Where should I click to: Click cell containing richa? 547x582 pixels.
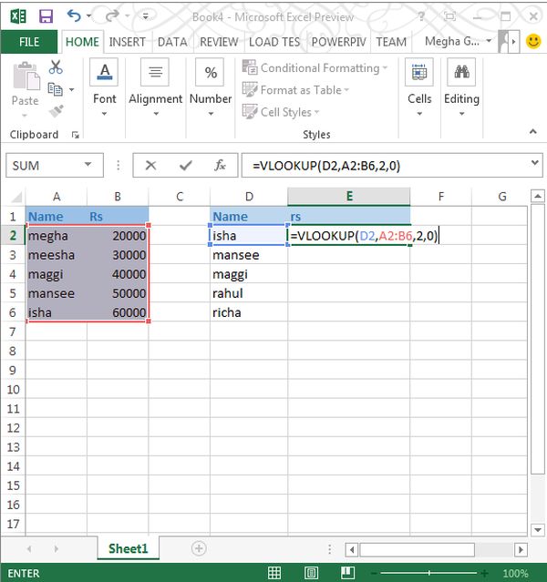pos(249,312)
